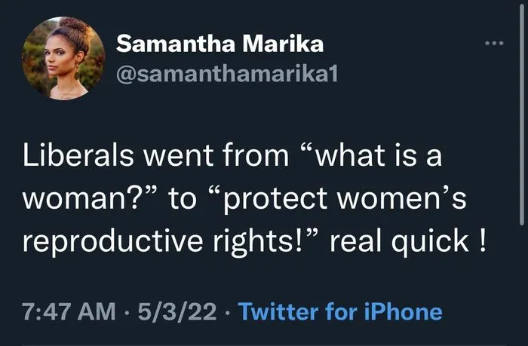Click the first name "Samantha" in the header
This screenshot has width=528, height=346.
point(173,44)
